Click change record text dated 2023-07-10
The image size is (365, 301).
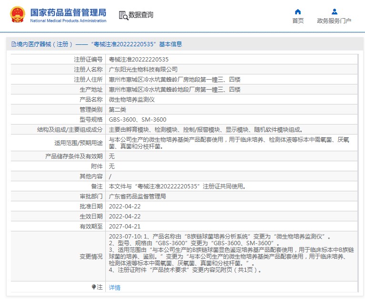(232, 253)
